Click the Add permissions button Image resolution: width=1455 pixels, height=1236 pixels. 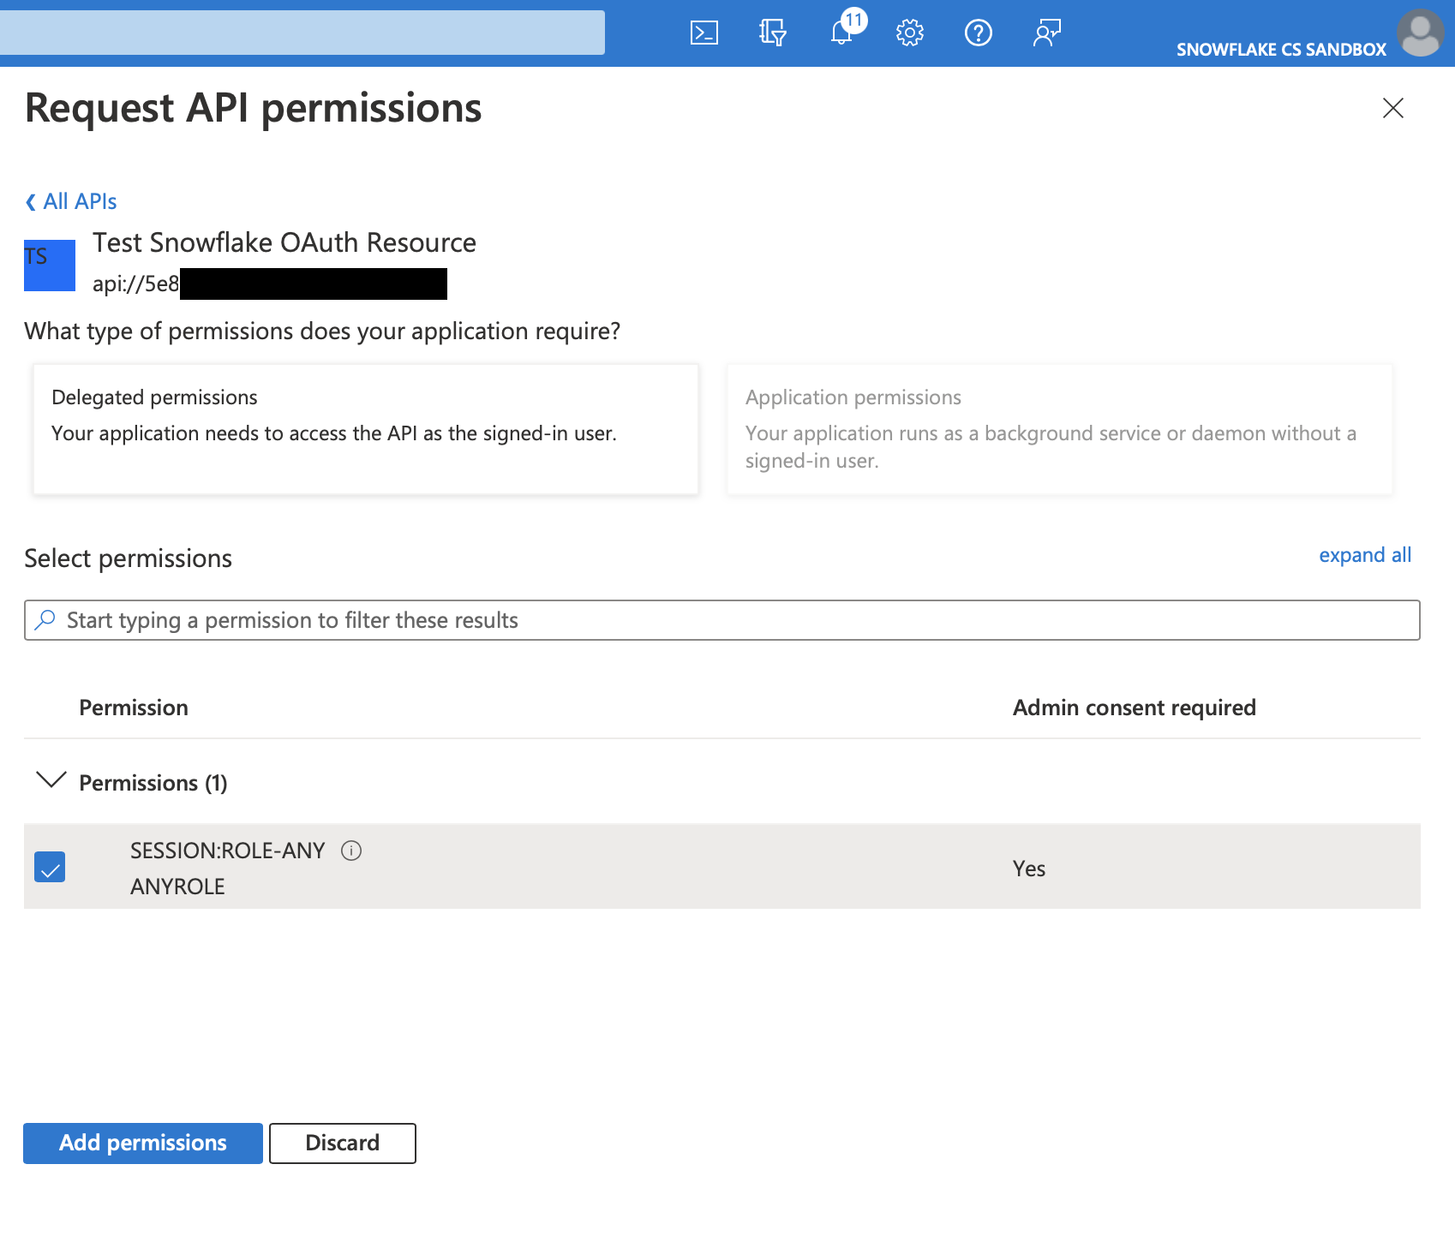(141, 1143)
